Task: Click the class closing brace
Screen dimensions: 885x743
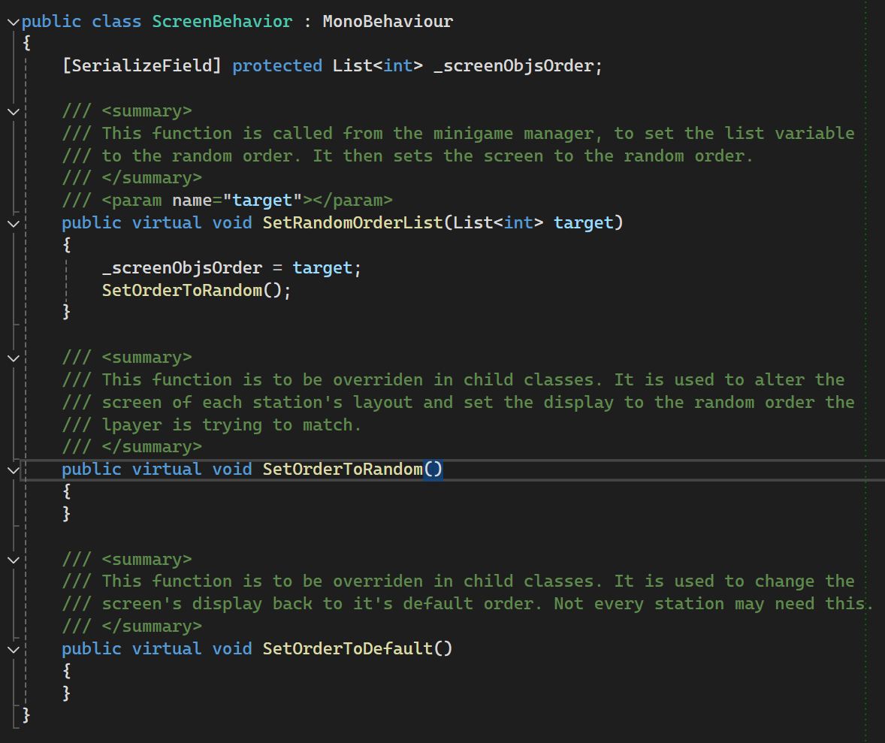Action: coord(26,715)
